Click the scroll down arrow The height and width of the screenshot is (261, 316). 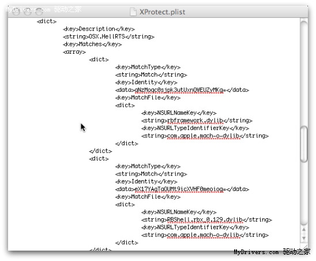click(x=304, y=238)
